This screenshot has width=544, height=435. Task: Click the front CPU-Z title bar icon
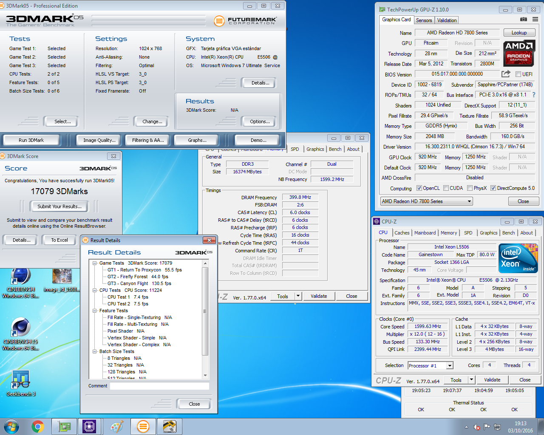377,221
